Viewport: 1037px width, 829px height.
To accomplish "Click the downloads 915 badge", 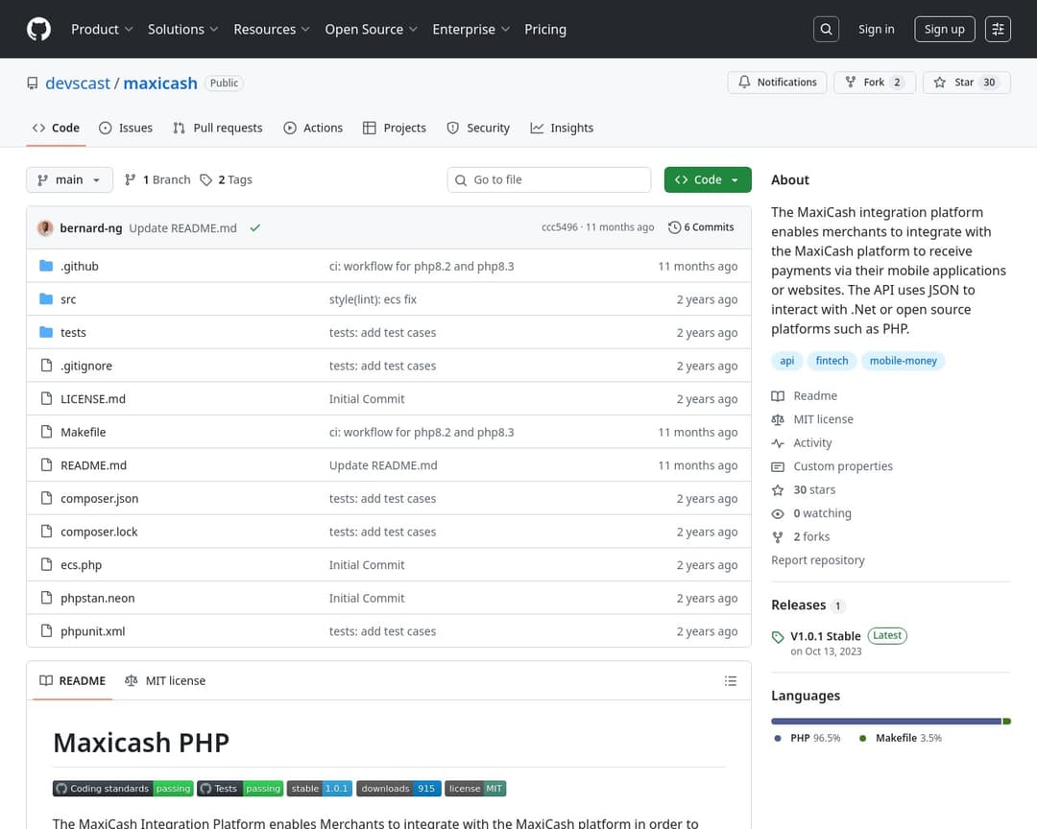I will click(x=398, y=788).
